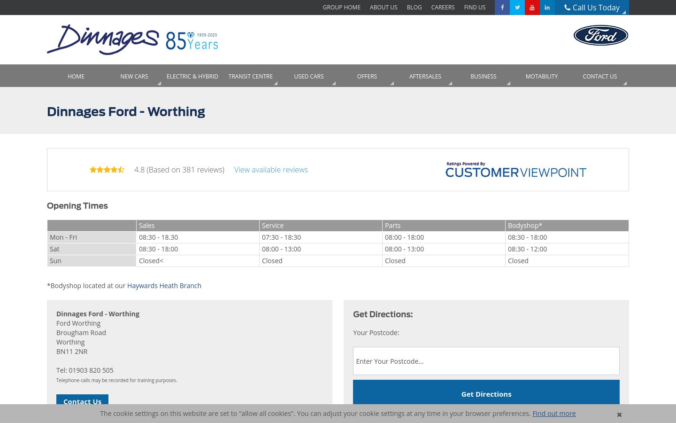Expand the Aftersales menu

tap(425, 76)
